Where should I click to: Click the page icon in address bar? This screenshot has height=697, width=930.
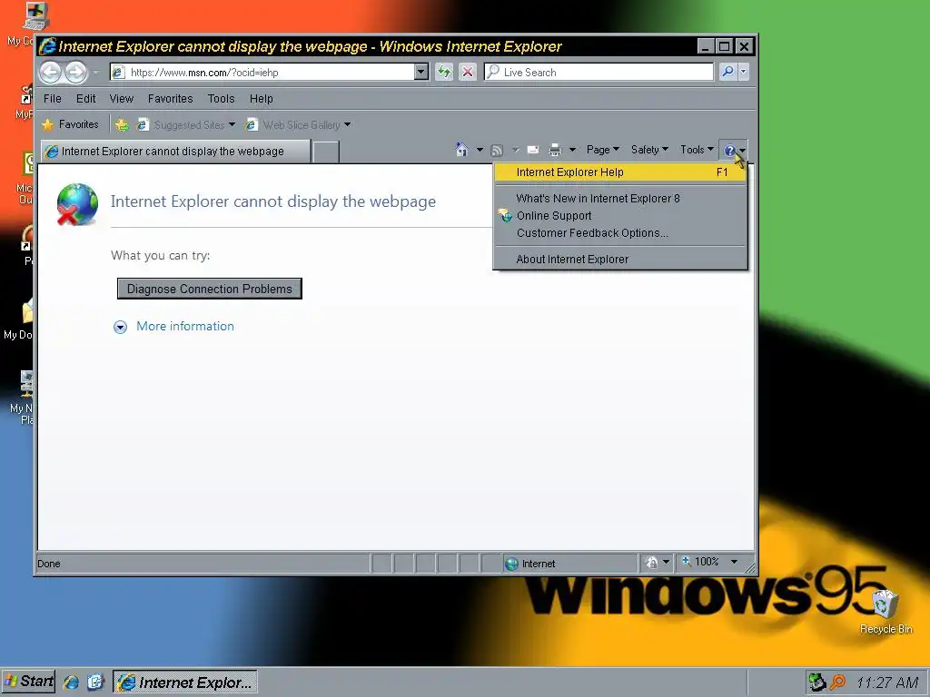click(x=118, y=73)
